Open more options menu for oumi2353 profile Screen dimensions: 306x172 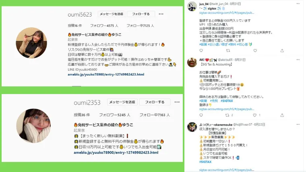pos(177,102)
